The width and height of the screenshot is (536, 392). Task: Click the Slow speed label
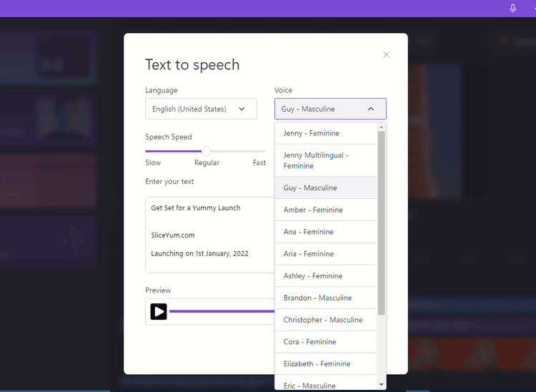click(x=153, y=163)
